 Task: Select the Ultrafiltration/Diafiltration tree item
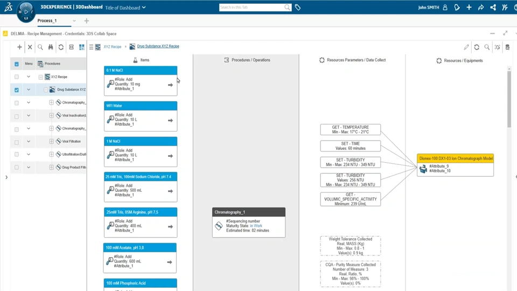pos(74,154)
